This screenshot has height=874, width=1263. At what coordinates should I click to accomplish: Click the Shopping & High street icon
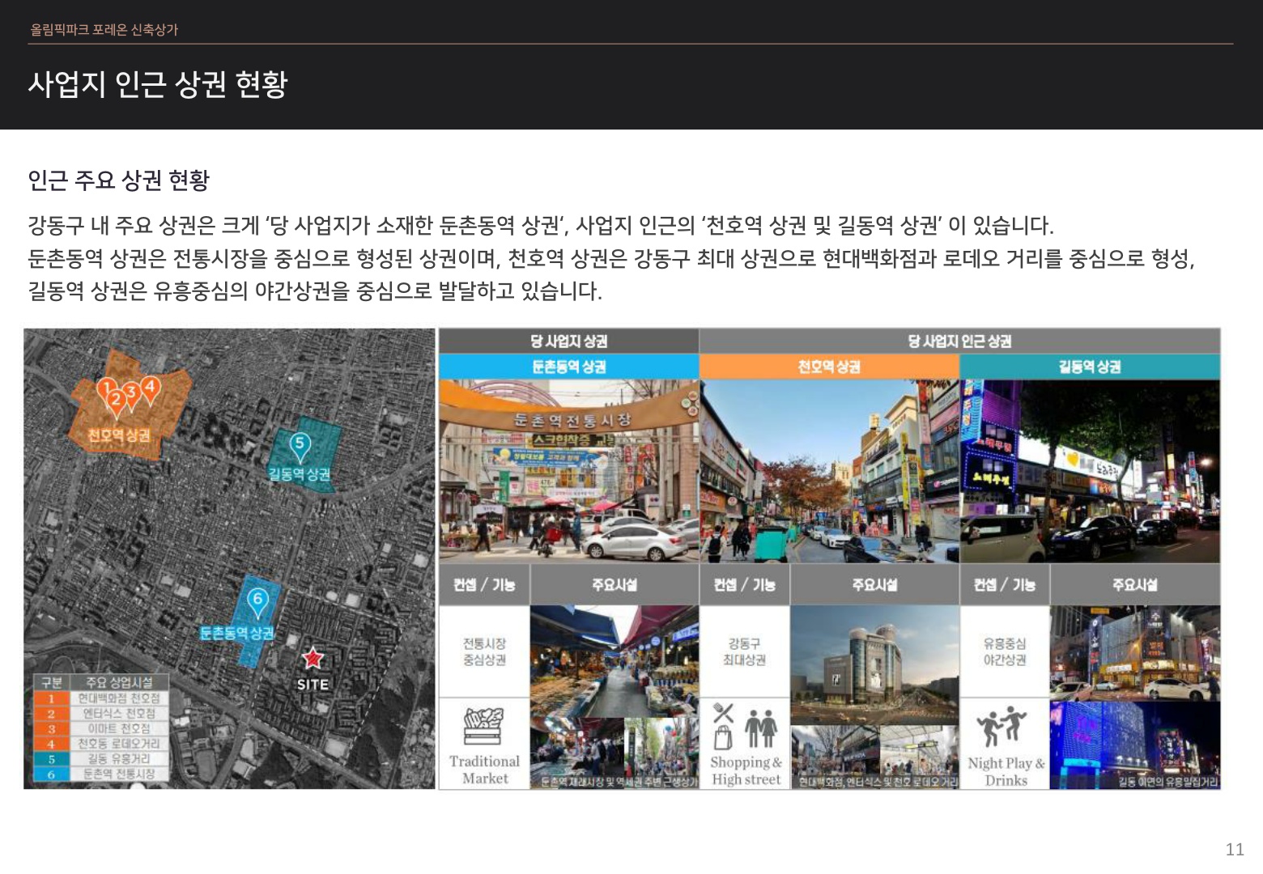745,725
